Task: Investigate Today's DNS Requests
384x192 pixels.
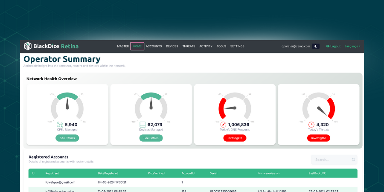Action: tap(235, 138)
